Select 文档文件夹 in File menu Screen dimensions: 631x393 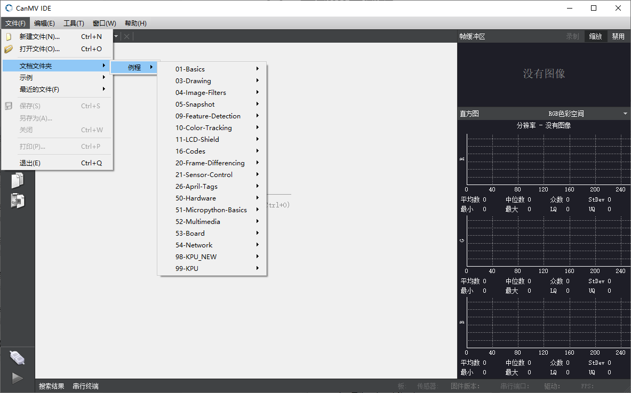click(57, 66)
